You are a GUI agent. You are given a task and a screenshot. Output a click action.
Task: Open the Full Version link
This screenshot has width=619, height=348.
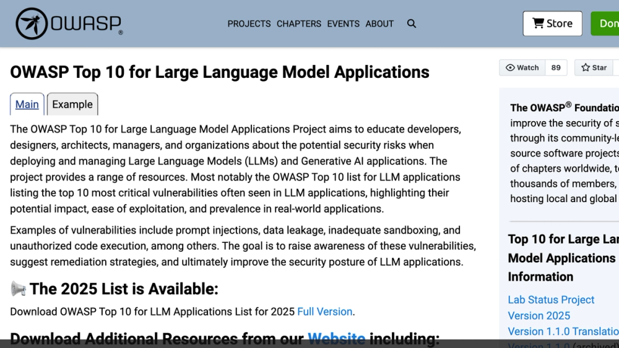click(x=324, y=312)
